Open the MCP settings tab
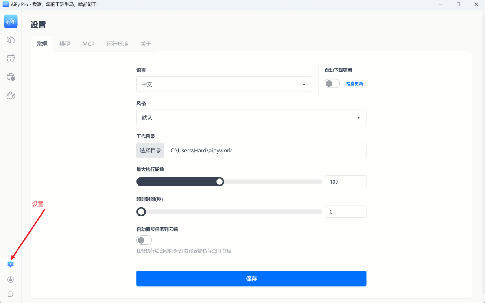Image resolution: width=485 pixels, height=303 pixels. [x=89, y=44]
